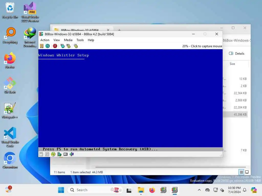
Task: Open Task View from taskbar
Action: pyautogui.click(x=129, y=190)
